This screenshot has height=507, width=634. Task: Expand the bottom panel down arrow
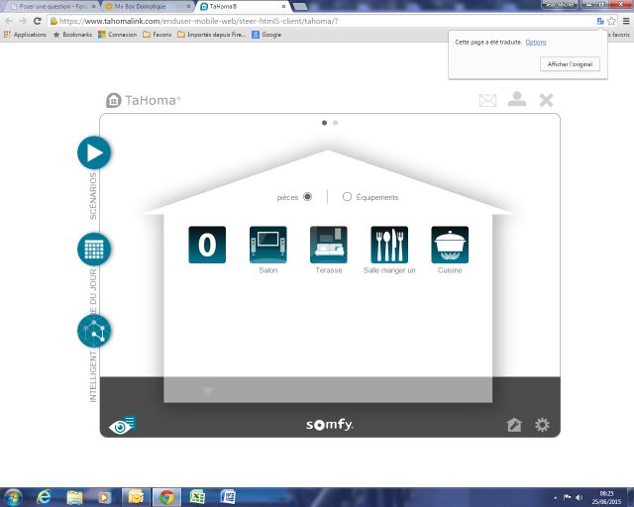[208, 391]
